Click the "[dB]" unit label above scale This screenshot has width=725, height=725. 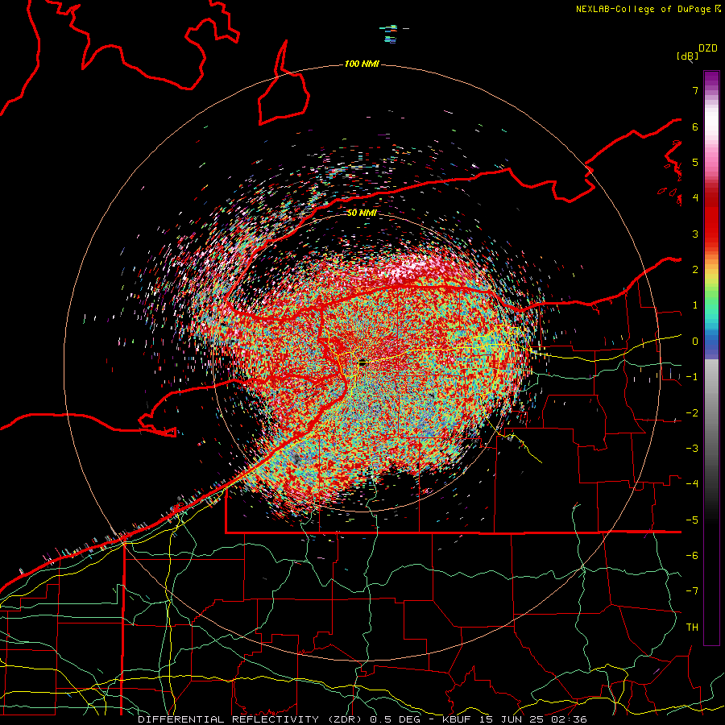pos(688,56)
